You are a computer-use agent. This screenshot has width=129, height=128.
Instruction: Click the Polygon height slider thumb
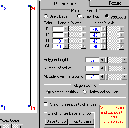[106, 60]
